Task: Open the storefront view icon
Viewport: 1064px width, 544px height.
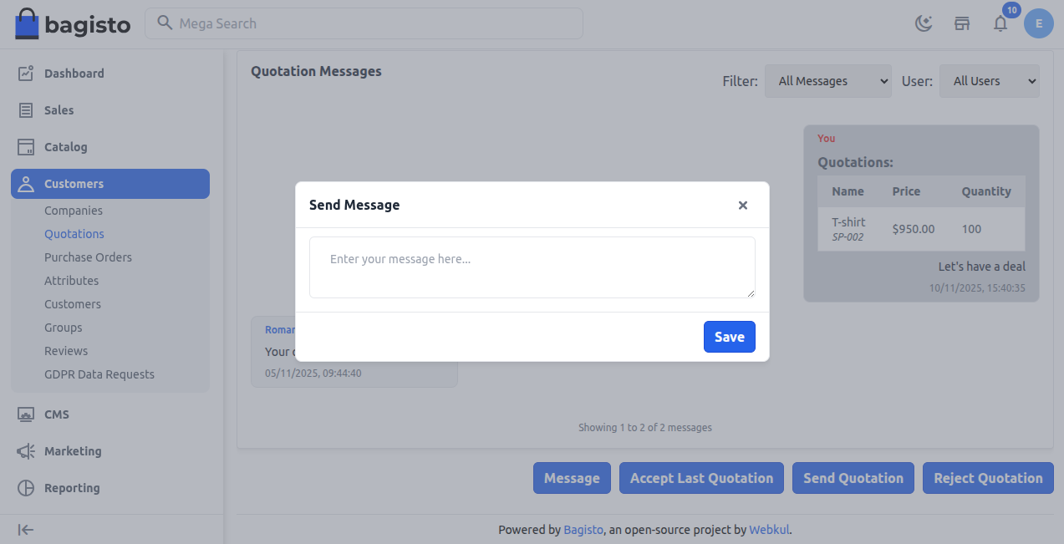Action: [x=961, y=23]
